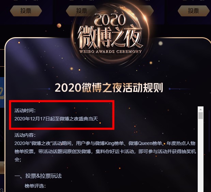Screen dimensions: 211x192
Task: Click the 活动时间 label
Action: [x=25, y=110]
